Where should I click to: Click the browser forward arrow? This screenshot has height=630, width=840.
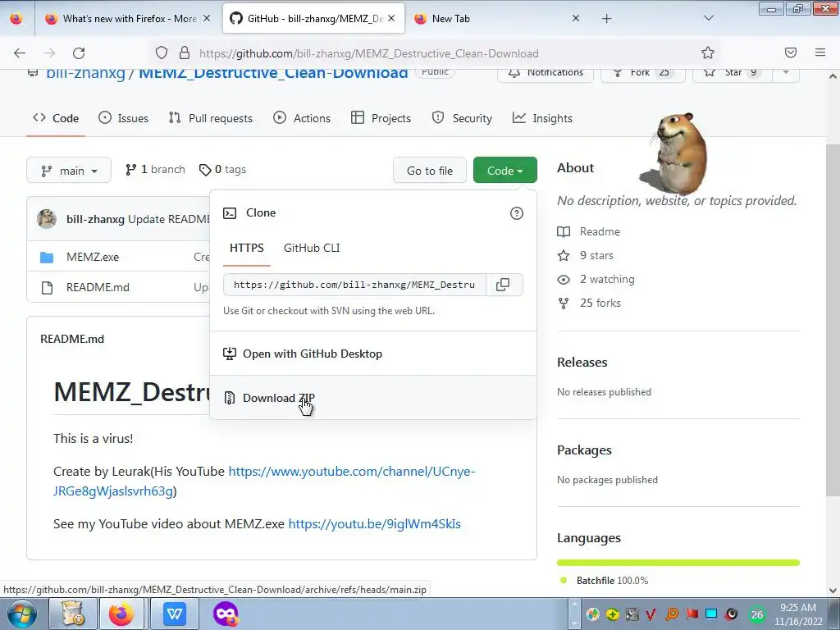tap(49, 53)
